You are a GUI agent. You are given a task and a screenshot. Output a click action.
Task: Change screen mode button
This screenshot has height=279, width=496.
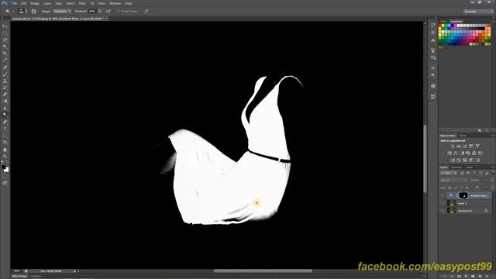(5, 183)
